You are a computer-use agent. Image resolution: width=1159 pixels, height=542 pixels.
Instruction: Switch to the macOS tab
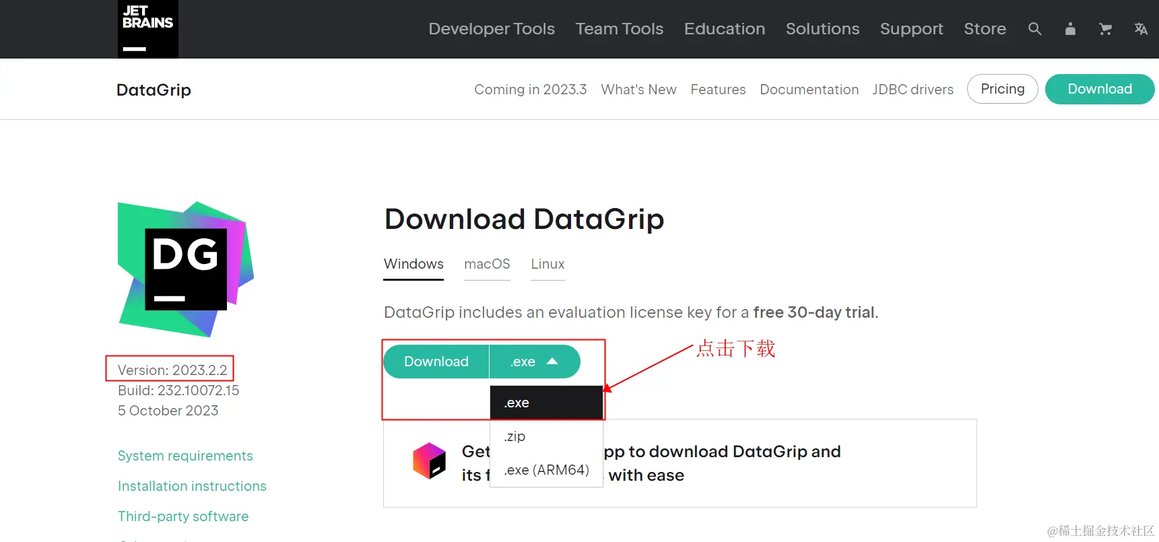[487, 265]
